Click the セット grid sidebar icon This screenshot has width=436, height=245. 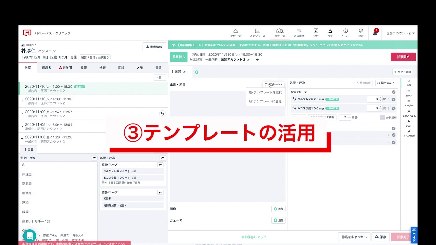(x=409, y=93)
